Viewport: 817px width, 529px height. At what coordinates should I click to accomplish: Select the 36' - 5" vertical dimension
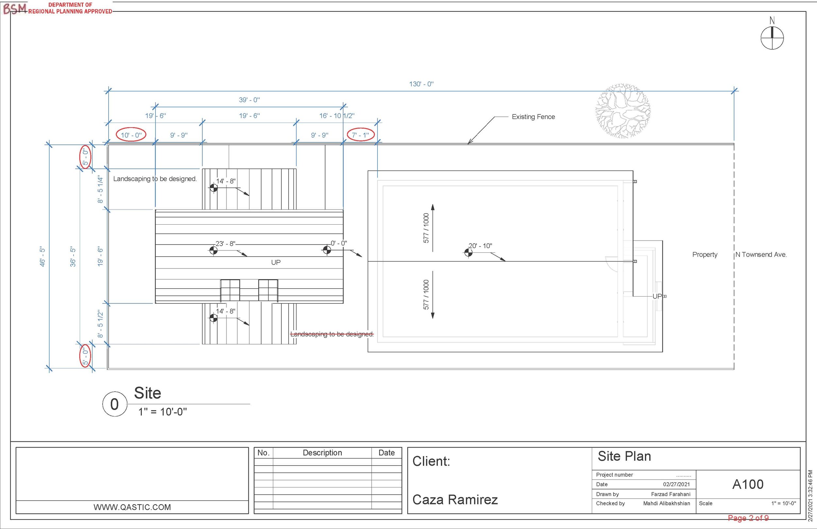pyautogui.click(x=73, y=256)
